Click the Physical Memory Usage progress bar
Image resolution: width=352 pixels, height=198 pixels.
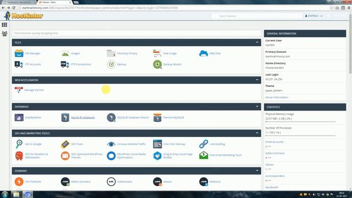coord(300,122)
